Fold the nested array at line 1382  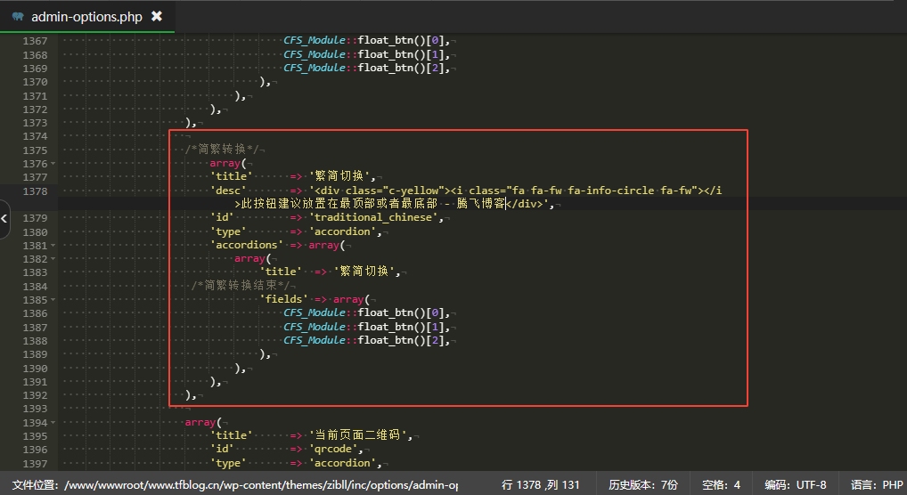(x=53, y=259)
